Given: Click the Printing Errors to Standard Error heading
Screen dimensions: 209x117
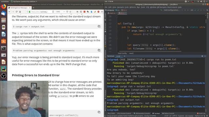Looking at the screenshot, I should [36, 75].
